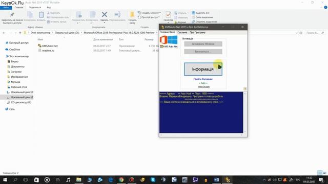Sort by the Имя column header
This screenshot has height=184, width=328.
click(40, 39)
